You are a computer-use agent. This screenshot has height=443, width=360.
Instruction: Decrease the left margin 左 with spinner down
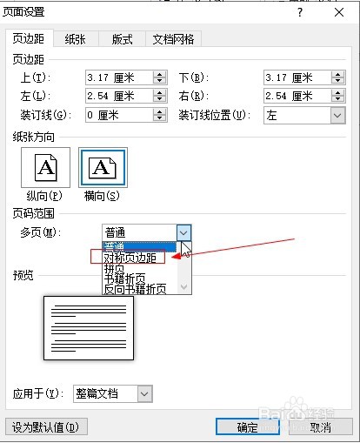coord(159,99)
